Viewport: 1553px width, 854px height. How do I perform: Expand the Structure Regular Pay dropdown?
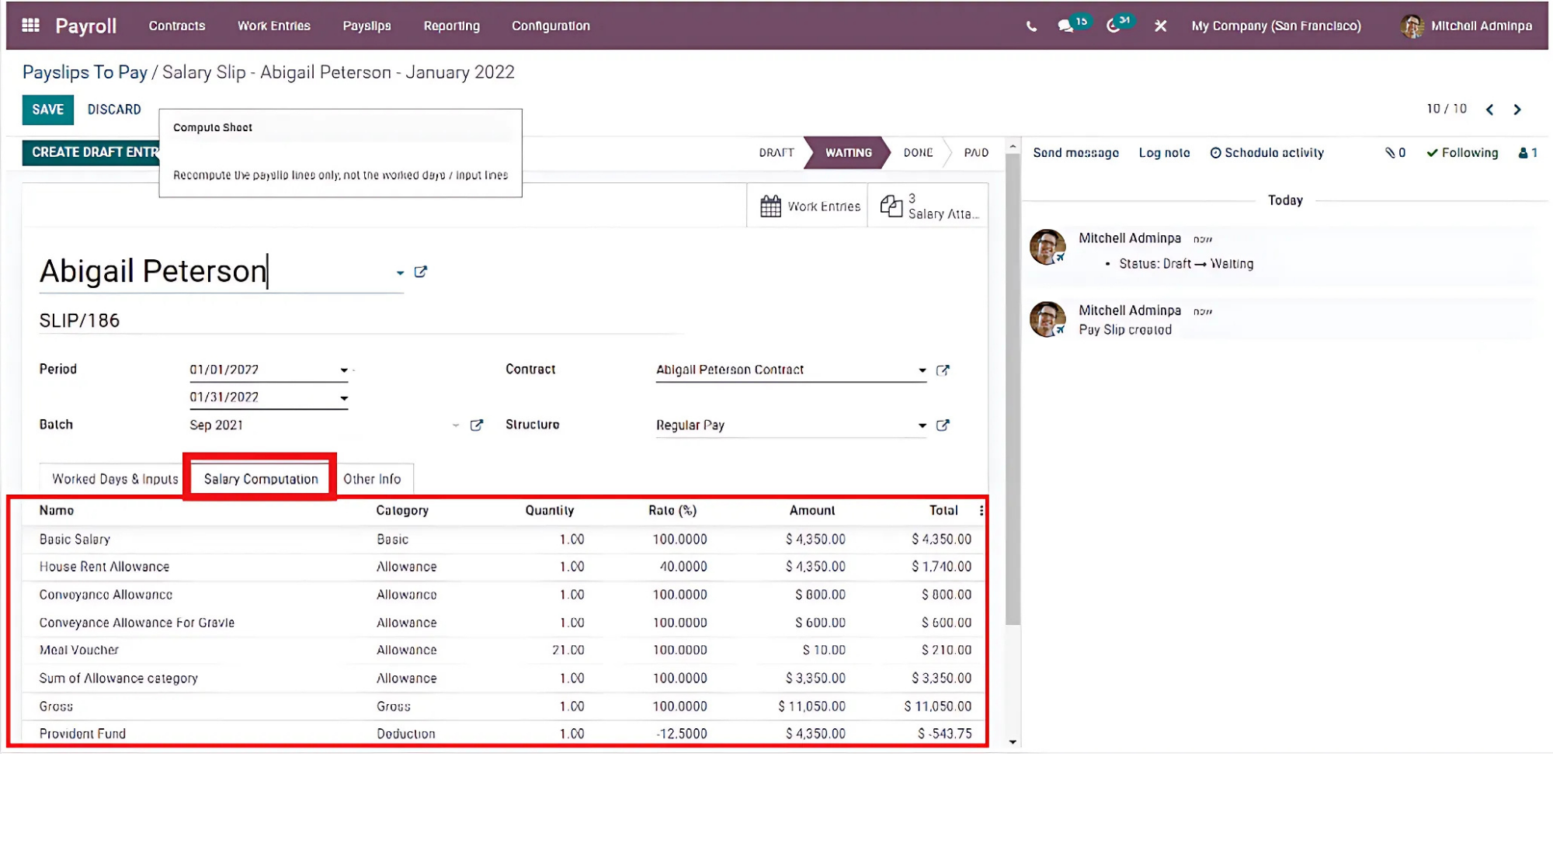pyautogui.click(x=922, y=425)
